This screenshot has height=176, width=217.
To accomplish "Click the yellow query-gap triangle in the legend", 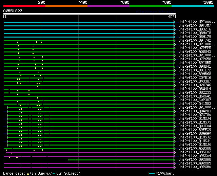I will click(28, 173).
